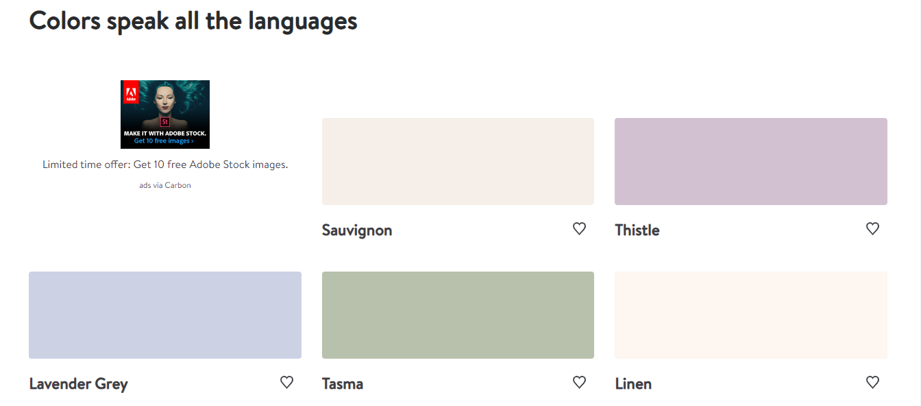Viewport: 921px width, 406px height.
Task: Click the heart icon next to Thistle
Action: [872, 229]
